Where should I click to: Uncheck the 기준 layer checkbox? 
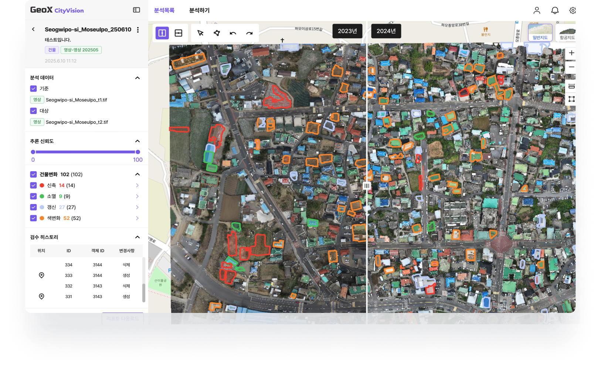(34, 89)
